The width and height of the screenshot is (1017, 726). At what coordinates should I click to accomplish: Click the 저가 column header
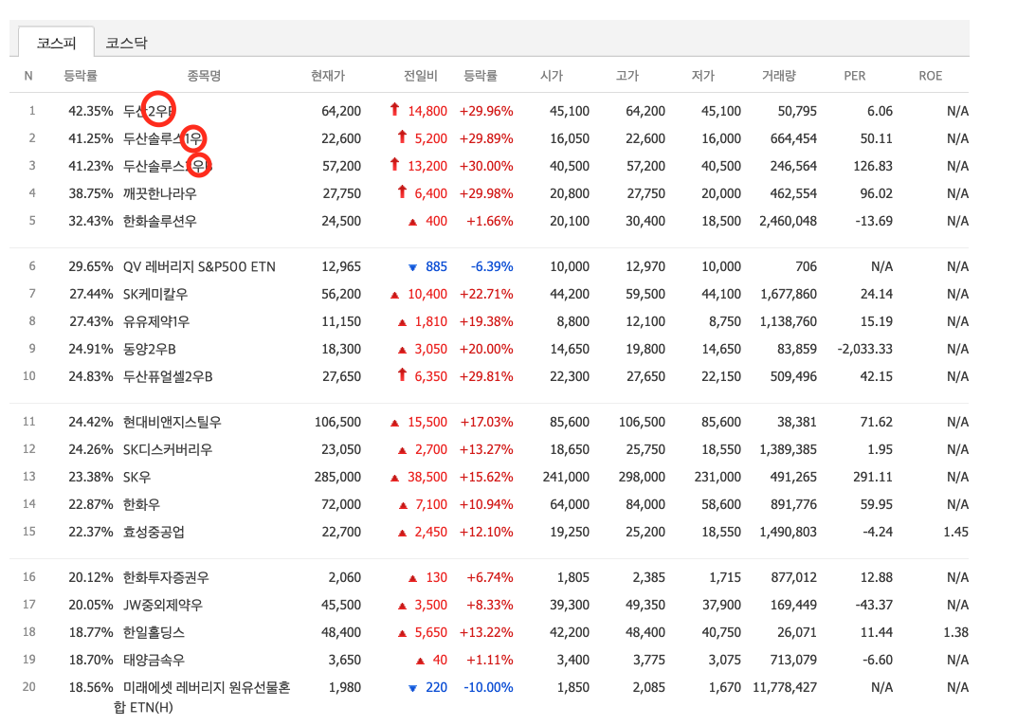pyautogui.click(x=703, y=76)
